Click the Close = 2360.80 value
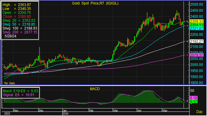Viewport: 207px width, 116px height. (x=17, y=17)
